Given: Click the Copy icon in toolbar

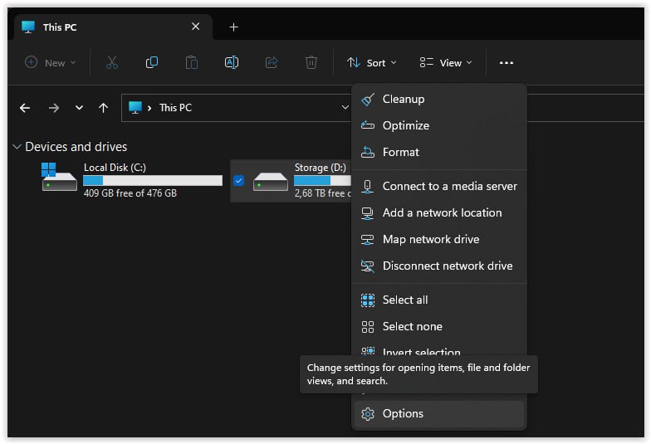Looking at the screenshot, I should [x=151, y=63].
